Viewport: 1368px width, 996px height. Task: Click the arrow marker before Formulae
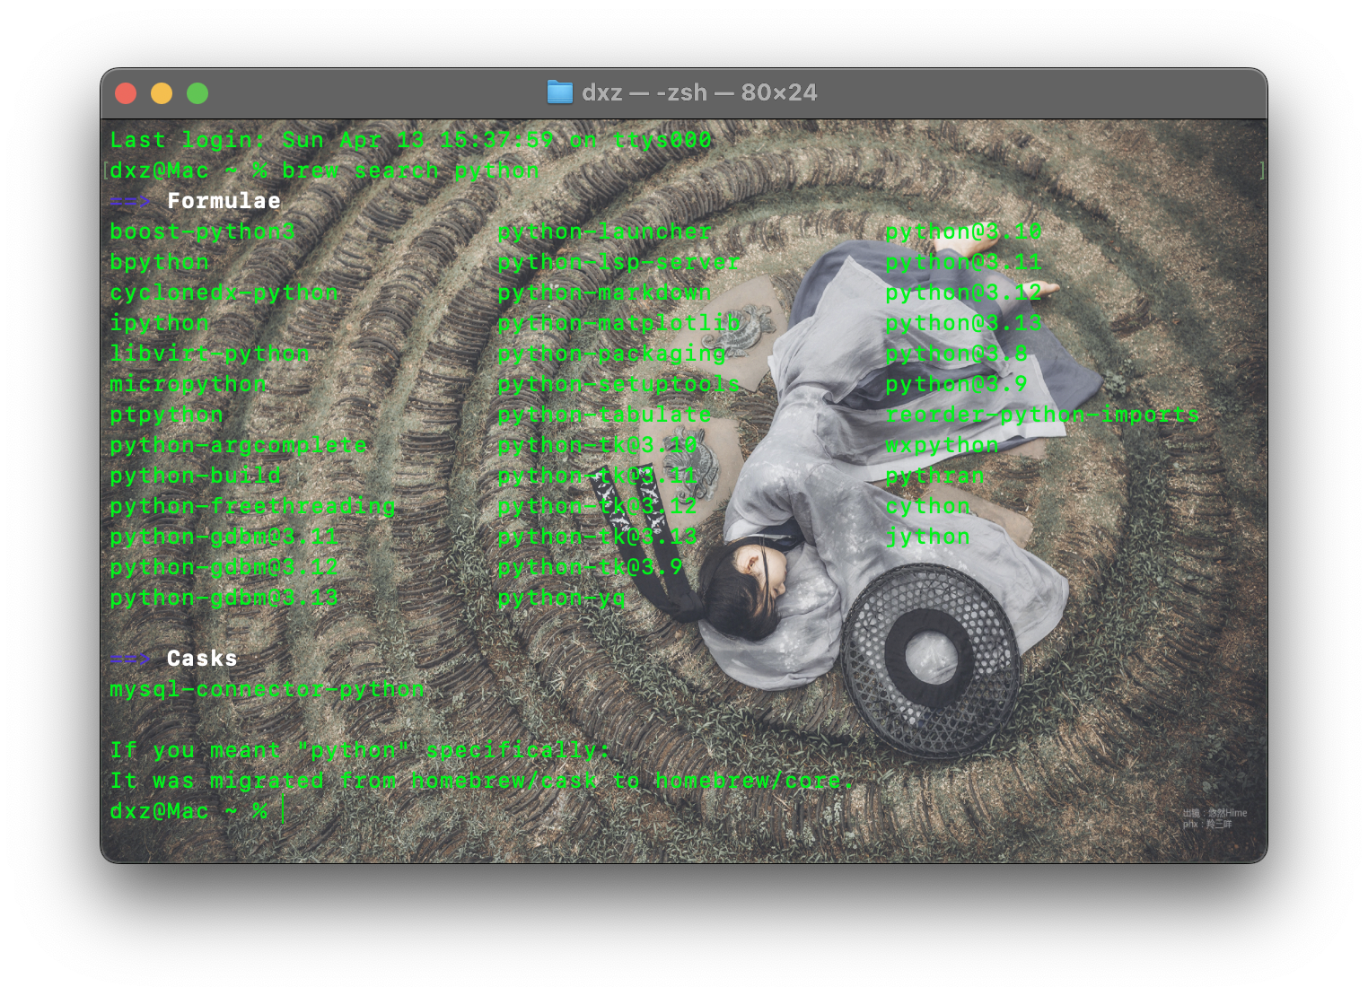click(x=130, y=201)
